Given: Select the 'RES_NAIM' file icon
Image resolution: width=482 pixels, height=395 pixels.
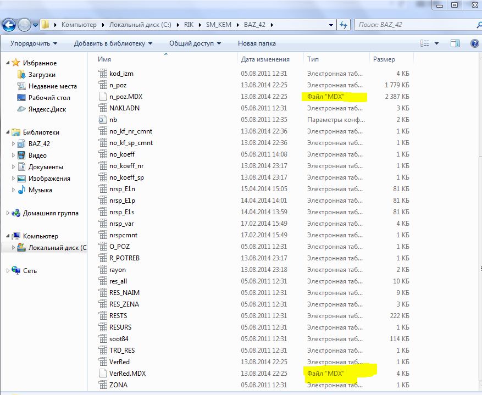Looking at the screenshot, I should point(103,293).
